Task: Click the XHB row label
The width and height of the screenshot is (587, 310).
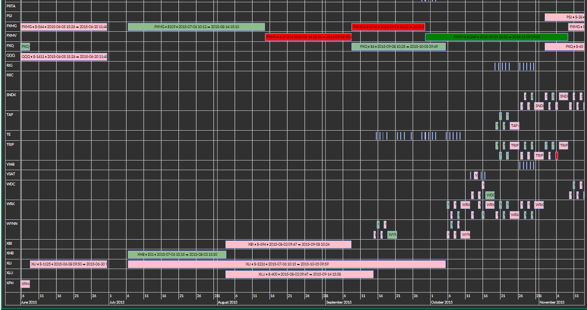Action: (x=10, y=253)
